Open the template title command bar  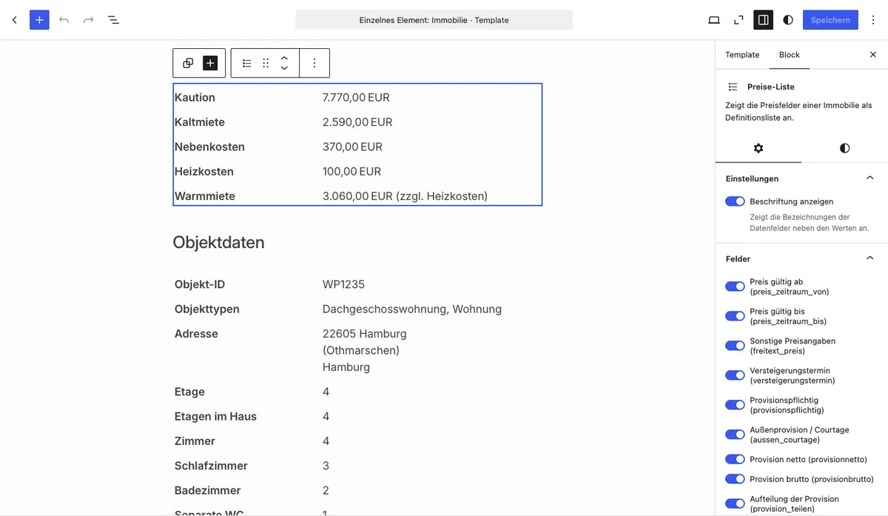point(434,20)
